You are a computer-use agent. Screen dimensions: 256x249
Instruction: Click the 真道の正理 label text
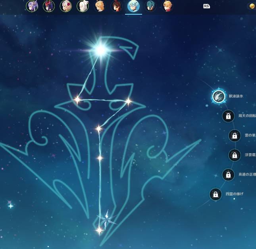[x=247, y=175]
